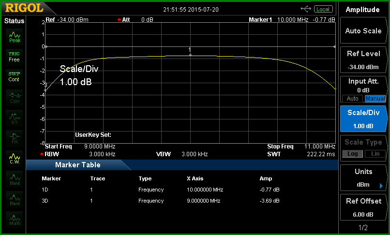Click the Amp column header
The image size is (390, 235).
tap(266, 179)
